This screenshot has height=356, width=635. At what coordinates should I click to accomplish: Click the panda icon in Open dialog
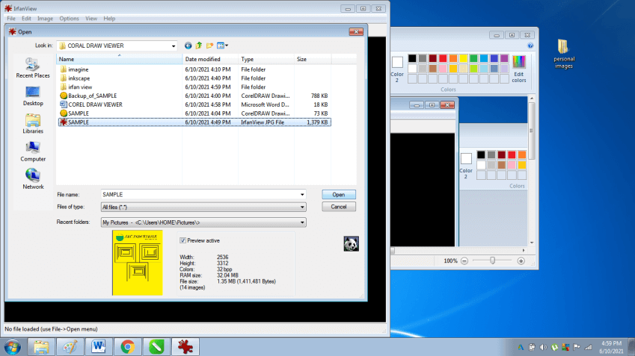[351, 243]
